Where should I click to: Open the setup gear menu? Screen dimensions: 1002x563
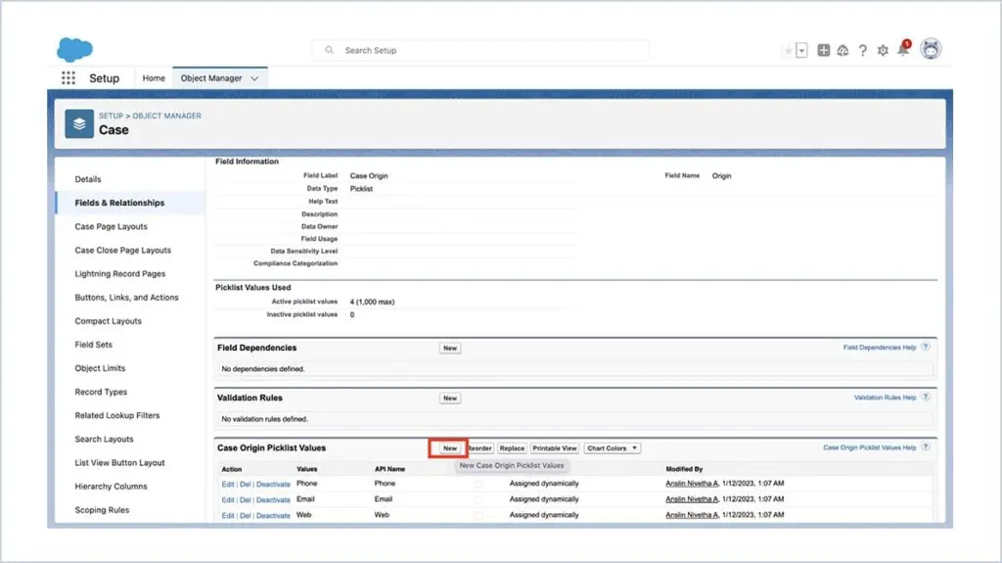click(883, 50)
